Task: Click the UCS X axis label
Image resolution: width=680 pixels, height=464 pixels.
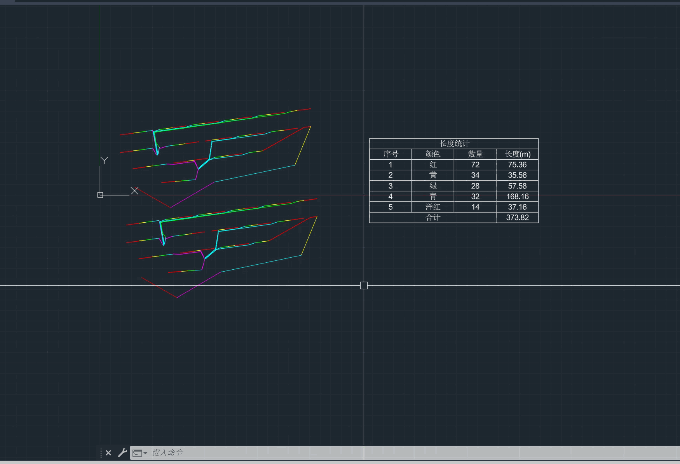Action: [x=134, y=191]
